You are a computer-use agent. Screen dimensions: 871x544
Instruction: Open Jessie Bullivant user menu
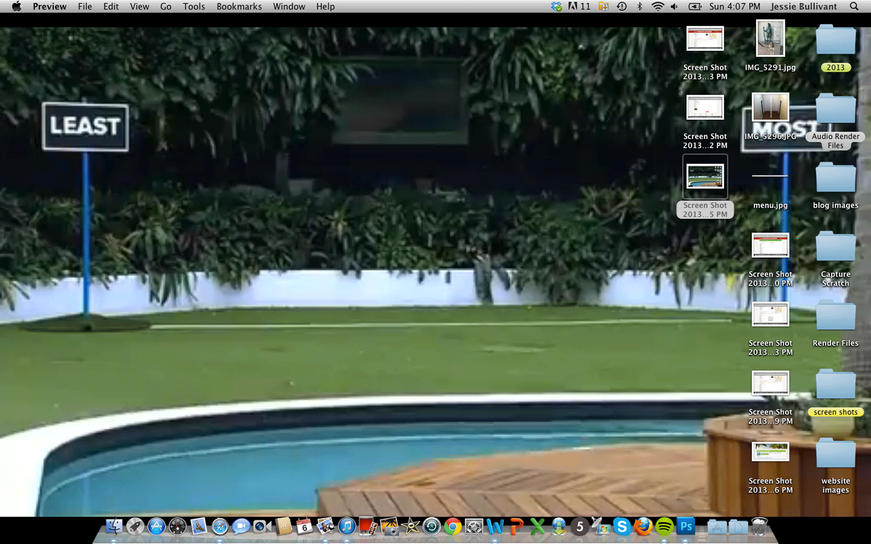point(803,6)
